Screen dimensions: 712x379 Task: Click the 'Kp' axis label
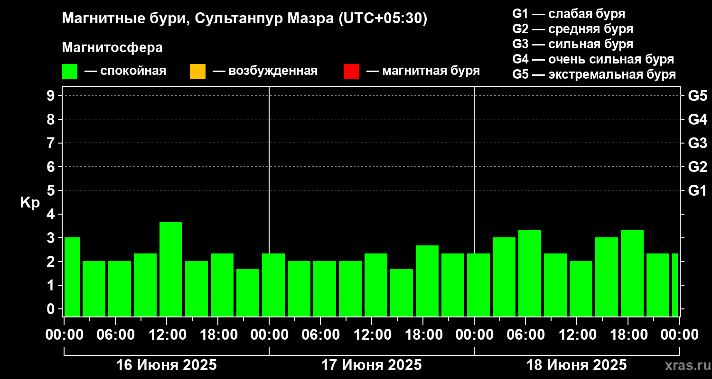[30, 203]
